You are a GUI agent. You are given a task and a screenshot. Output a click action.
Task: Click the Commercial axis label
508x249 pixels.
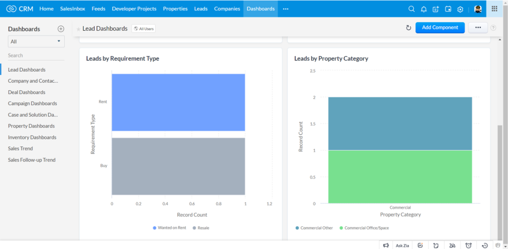[x=400, y=207]
